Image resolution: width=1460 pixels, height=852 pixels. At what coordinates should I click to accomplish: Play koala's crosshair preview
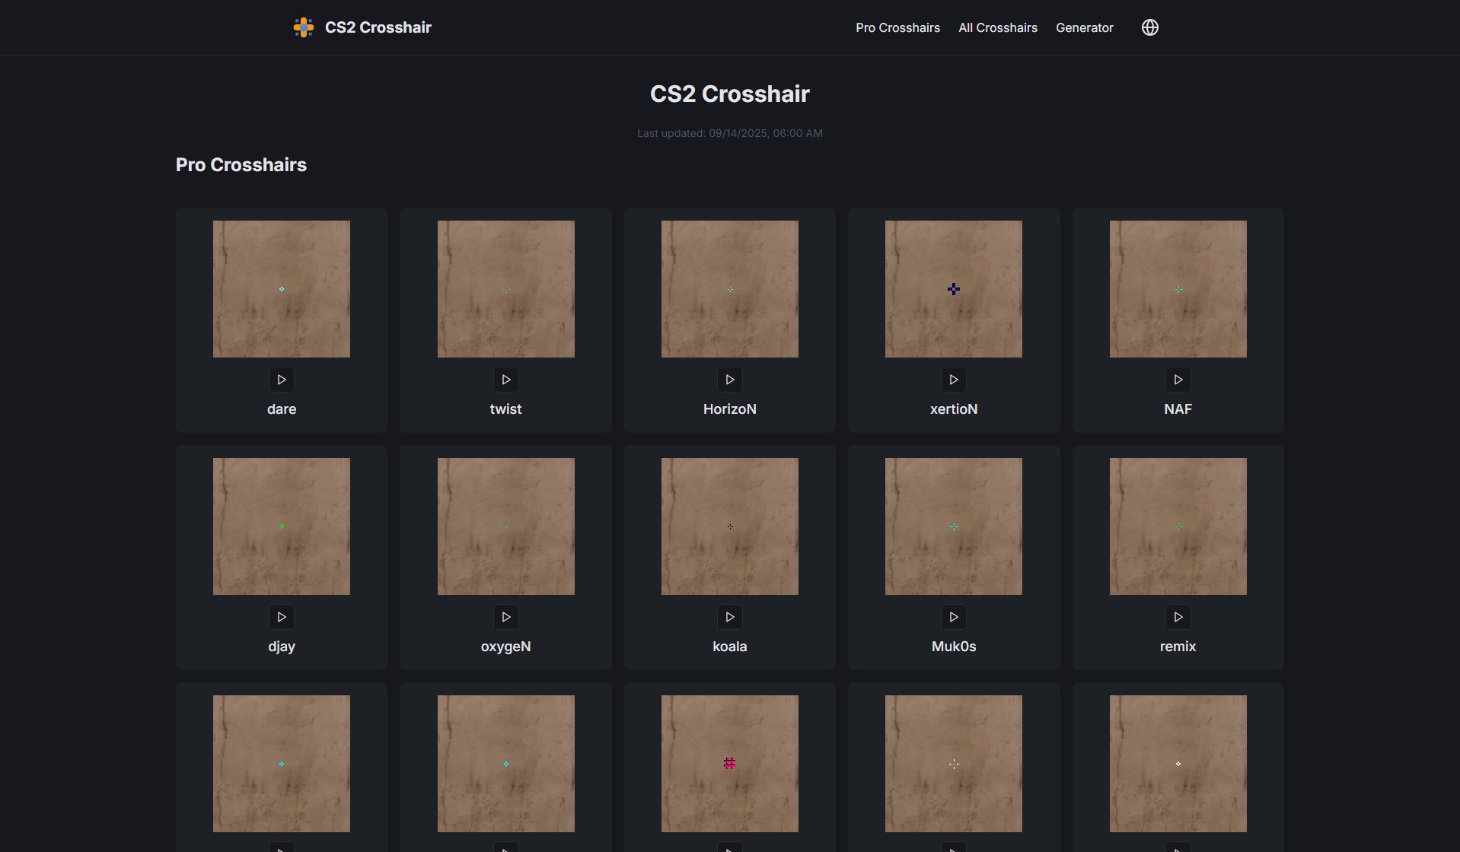click(730, 617)
